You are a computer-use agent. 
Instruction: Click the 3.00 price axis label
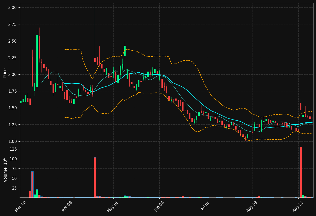pyautogui.click(x=12, y=8)
